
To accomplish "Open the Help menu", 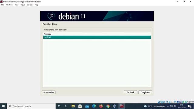I will click(x=36, y=5).
